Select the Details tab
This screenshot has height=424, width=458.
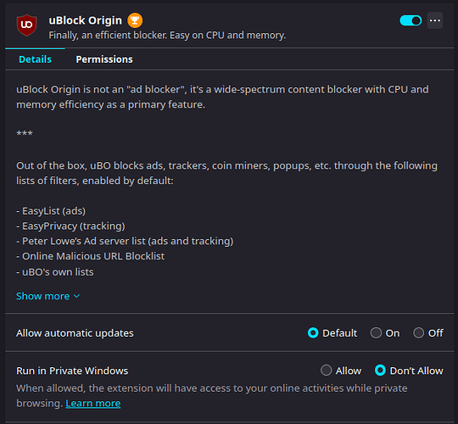click(35, 59)
